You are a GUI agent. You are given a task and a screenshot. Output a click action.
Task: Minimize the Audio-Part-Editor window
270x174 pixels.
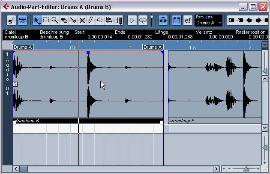[x=243, y=7]
